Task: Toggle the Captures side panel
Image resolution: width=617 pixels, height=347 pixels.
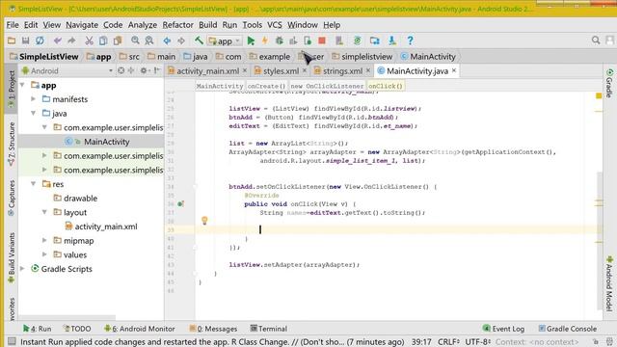Action: tap(11, 198)
